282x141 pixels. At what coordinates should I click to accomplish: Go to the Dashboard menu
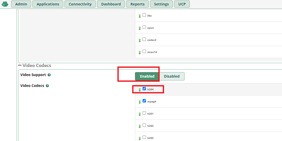pos(111,4)
